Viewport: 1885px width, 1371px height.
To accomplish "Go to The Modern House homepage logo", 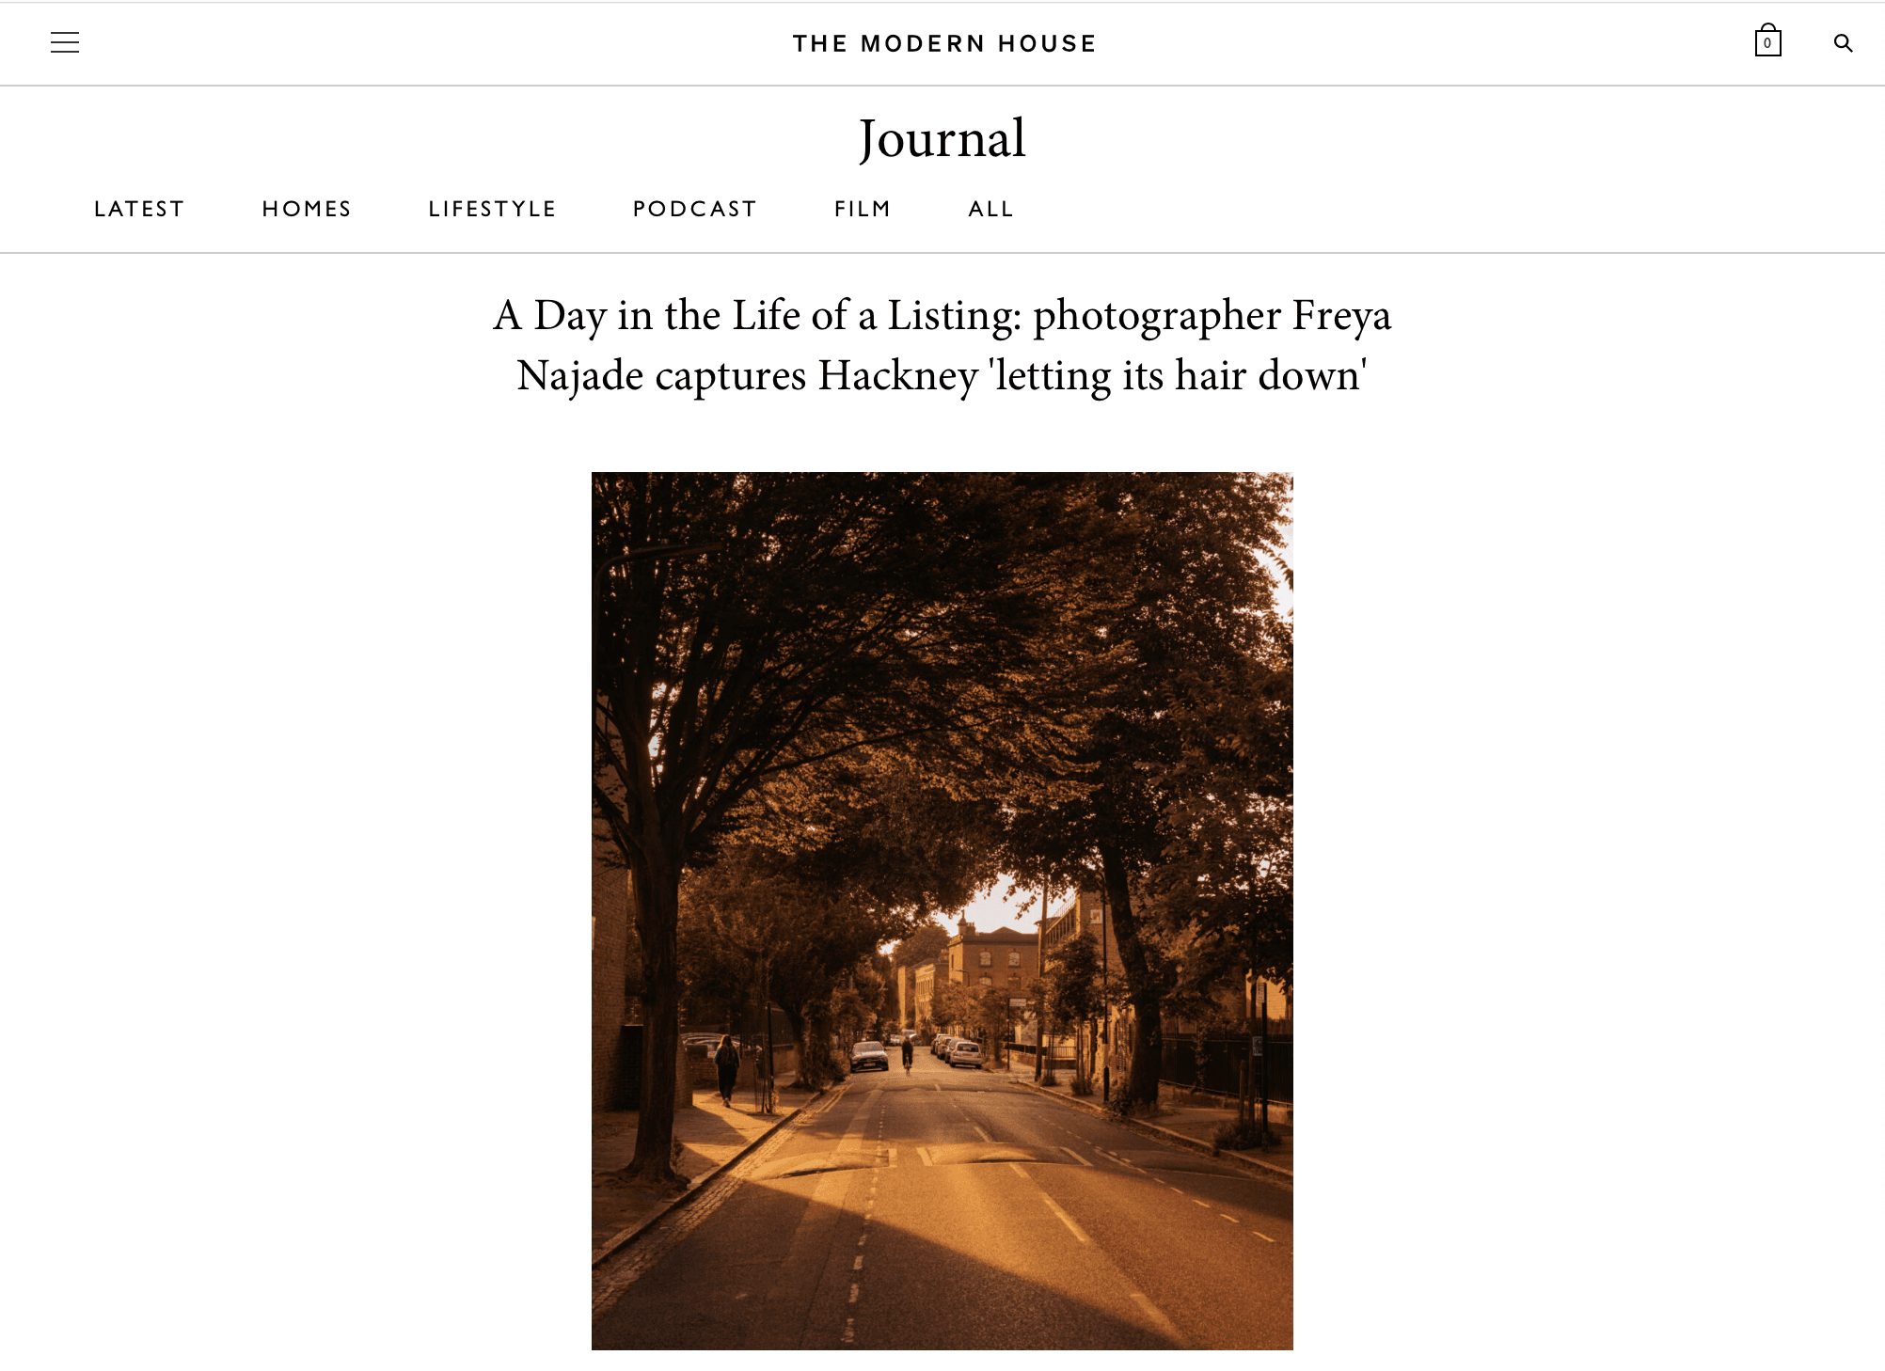I will coord(944,43).
